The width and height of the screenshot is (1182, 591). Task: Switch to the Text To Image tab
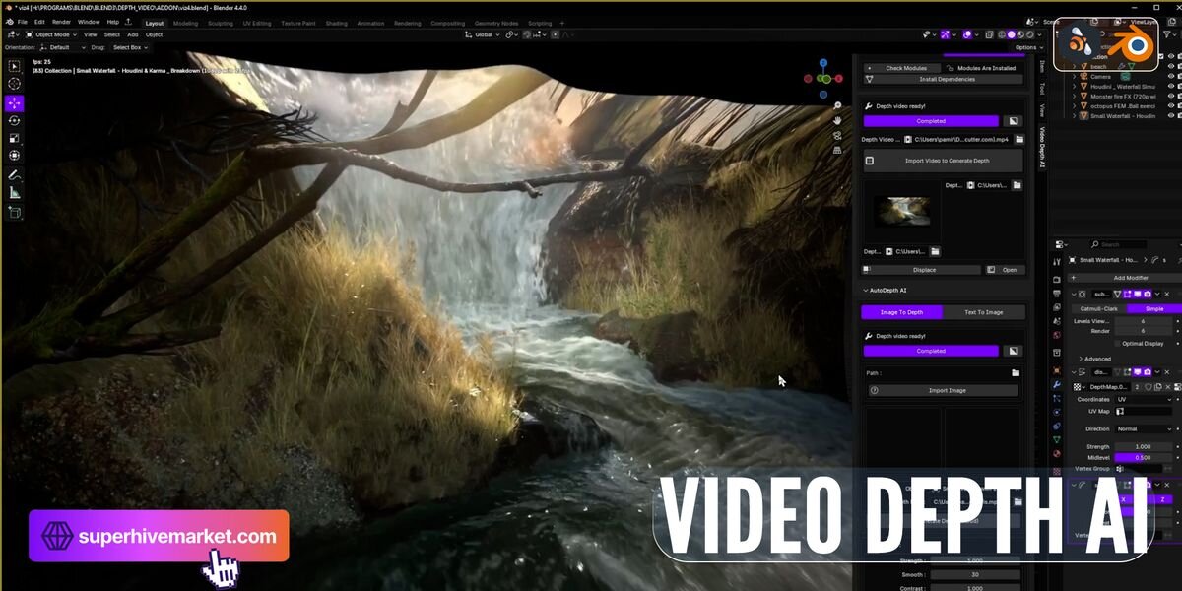click(983, 312)
